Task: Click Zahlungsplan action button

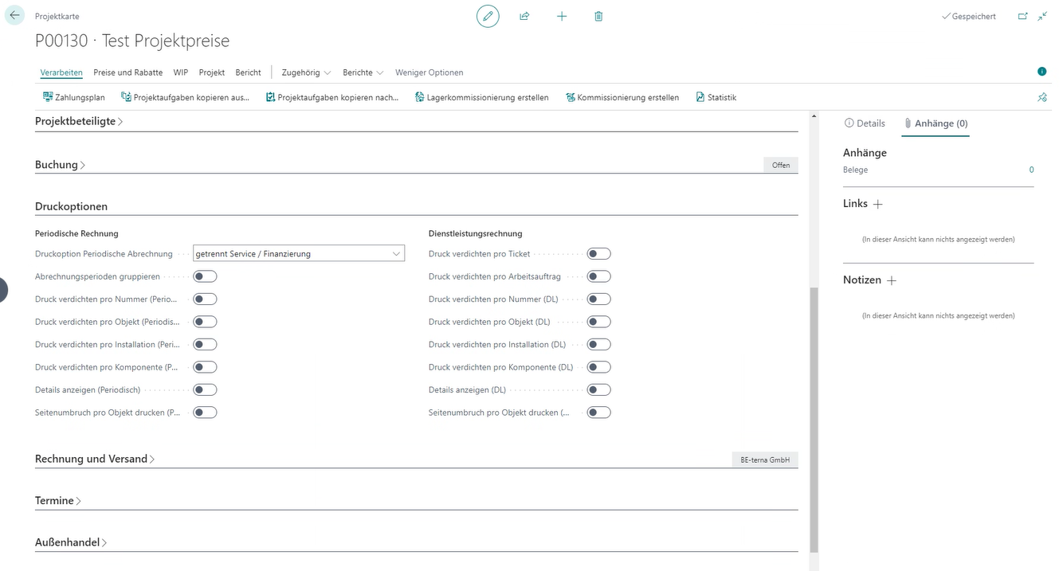Action: (x=73, y=98)
